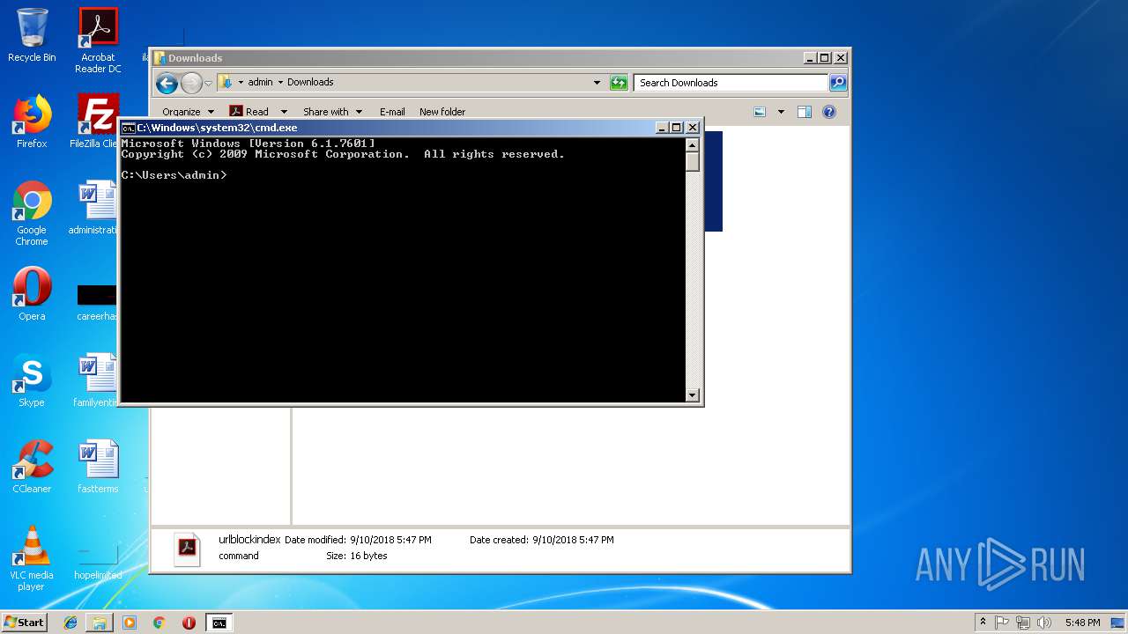This screenshot has width=1128, height=634.
Task: Open Explorer help question mark icon
Action: pyautogui.click(x=828, y=112)
